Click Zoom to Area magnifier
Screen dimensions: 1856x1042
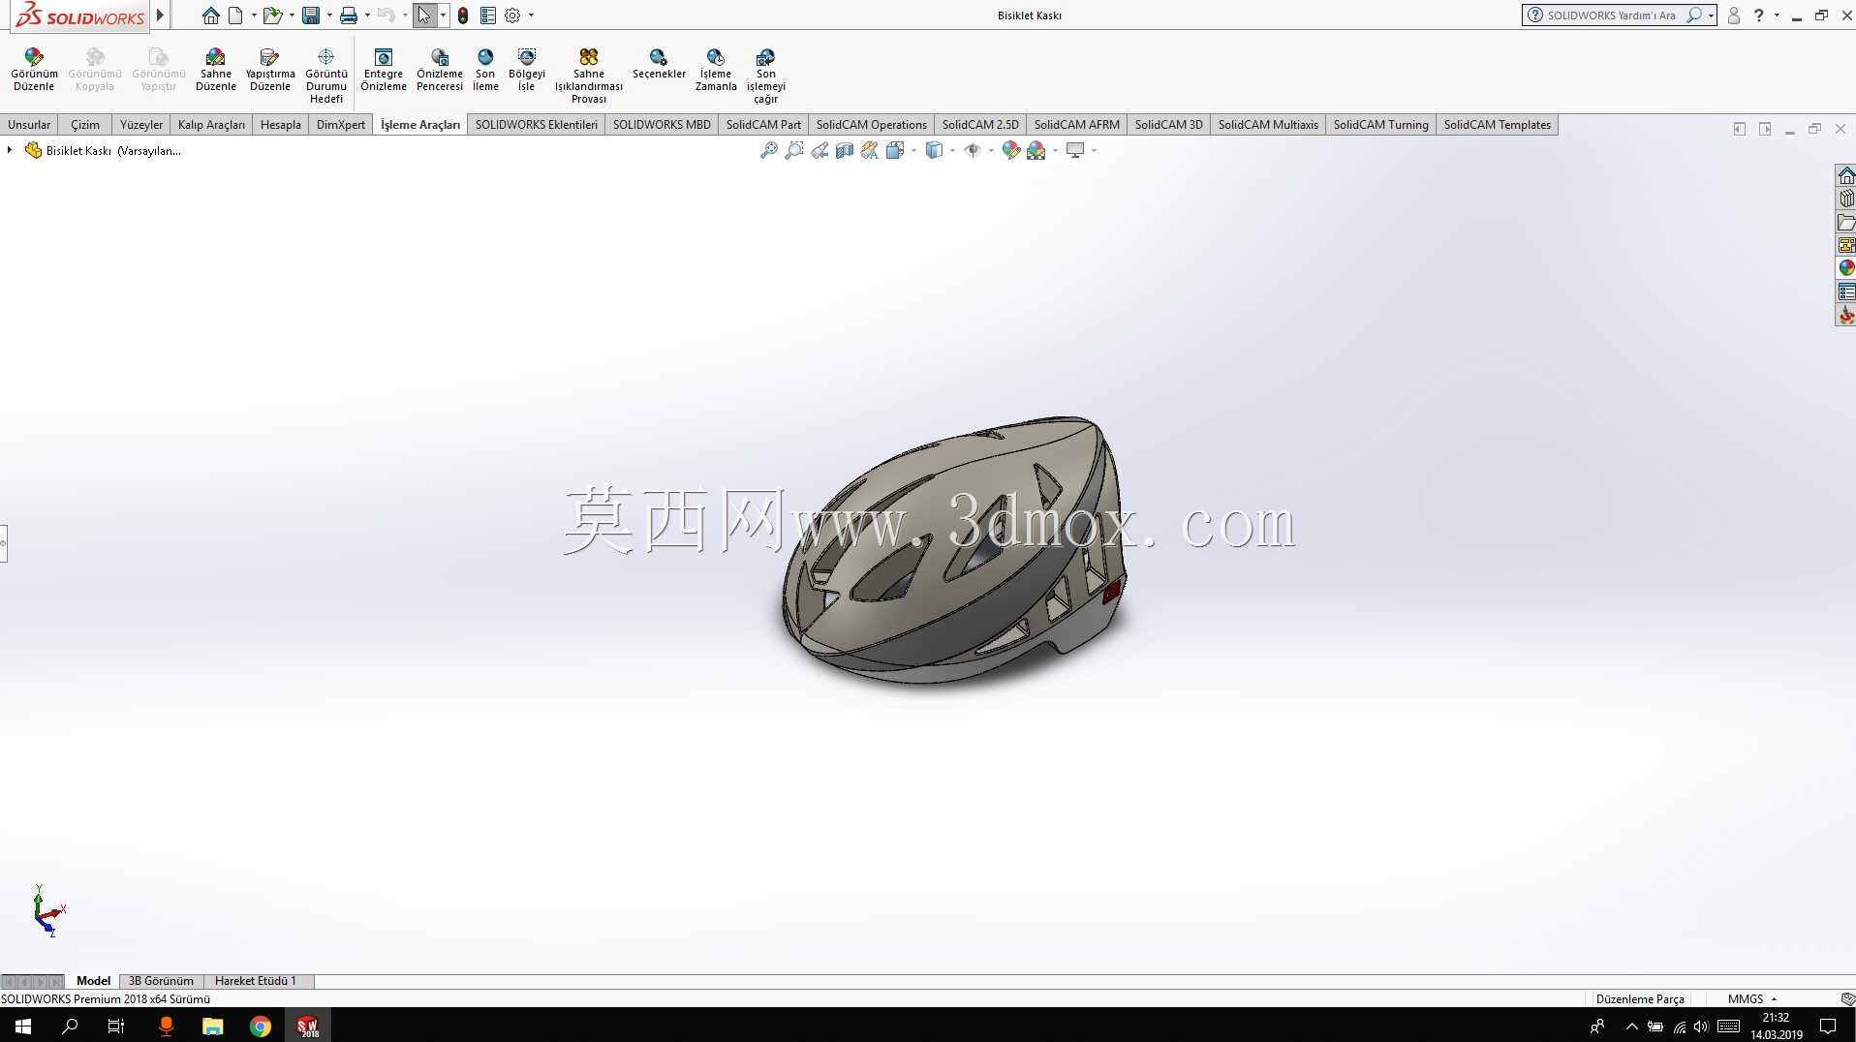click(794, 150)
